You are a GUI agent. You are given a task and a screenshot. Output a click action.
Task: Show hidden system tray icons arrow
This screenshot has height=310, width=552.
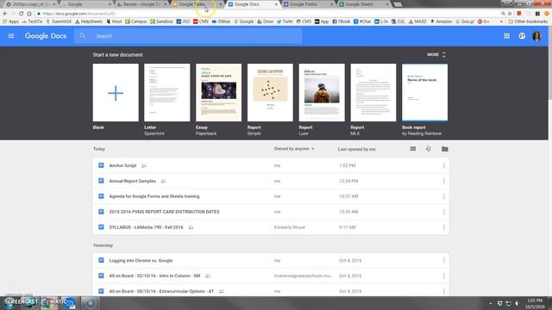coord(491,303)
